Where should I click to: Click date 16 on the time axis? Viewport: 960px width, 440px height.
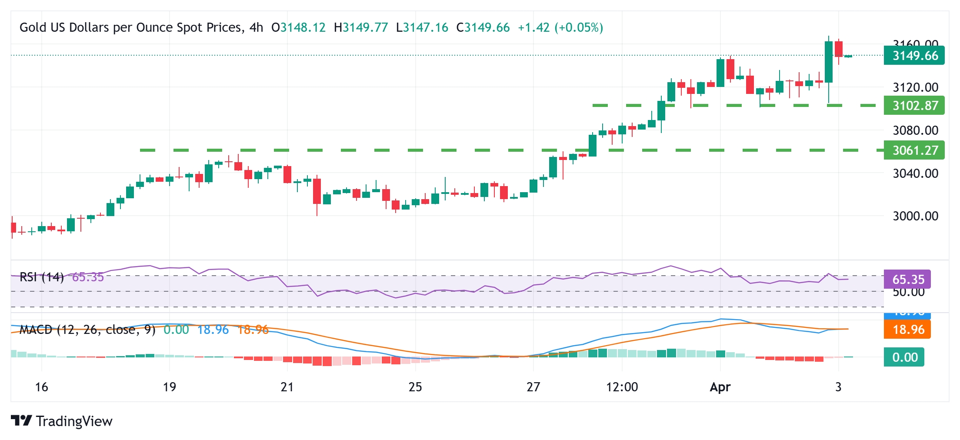41,387
